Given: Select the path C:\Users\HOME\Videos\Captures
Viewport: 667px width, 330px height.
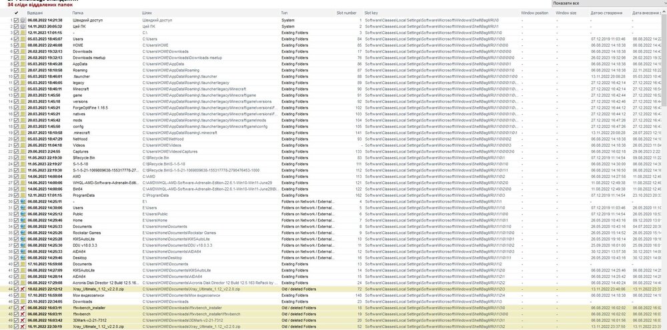Looking at the screenshot, I should pos(169,151).
